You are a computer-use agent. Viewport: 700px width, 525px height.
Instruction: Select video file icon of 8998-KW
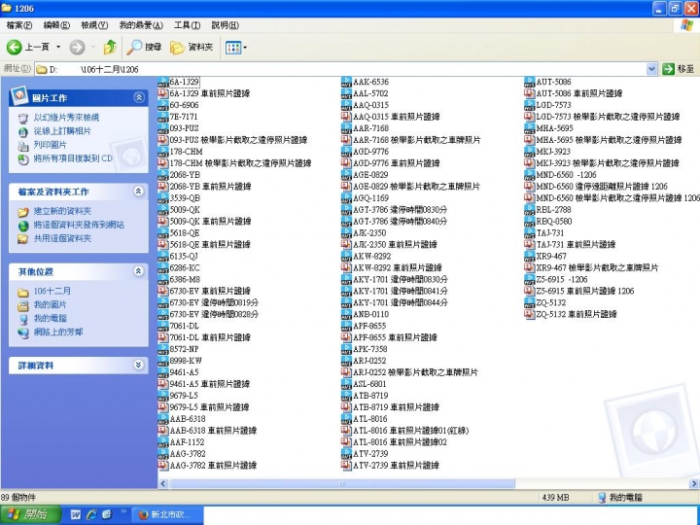(163, 361)
